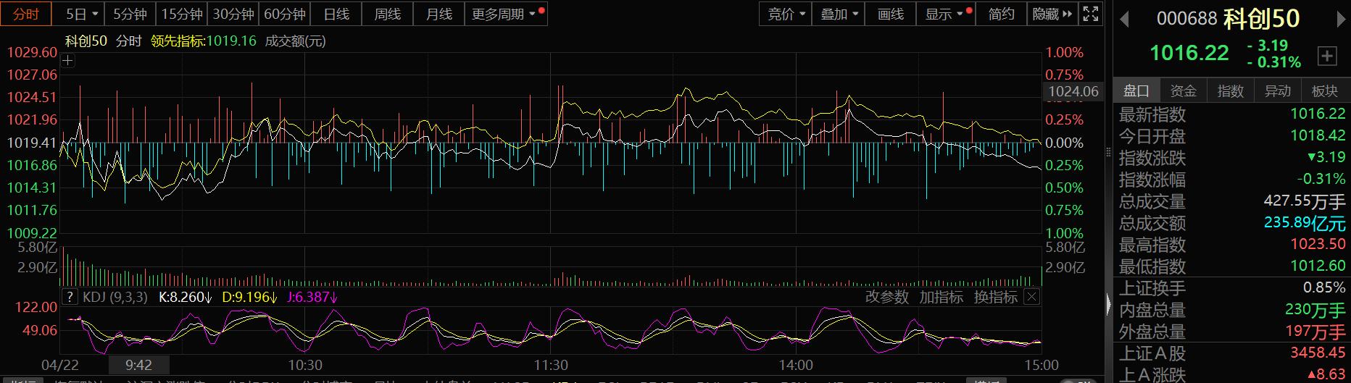Click the fullscreen expand chart icon

(x=1090, y=14)
